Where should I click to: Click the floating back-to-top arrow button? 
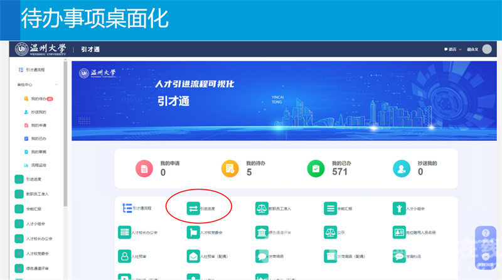point(485,257)
